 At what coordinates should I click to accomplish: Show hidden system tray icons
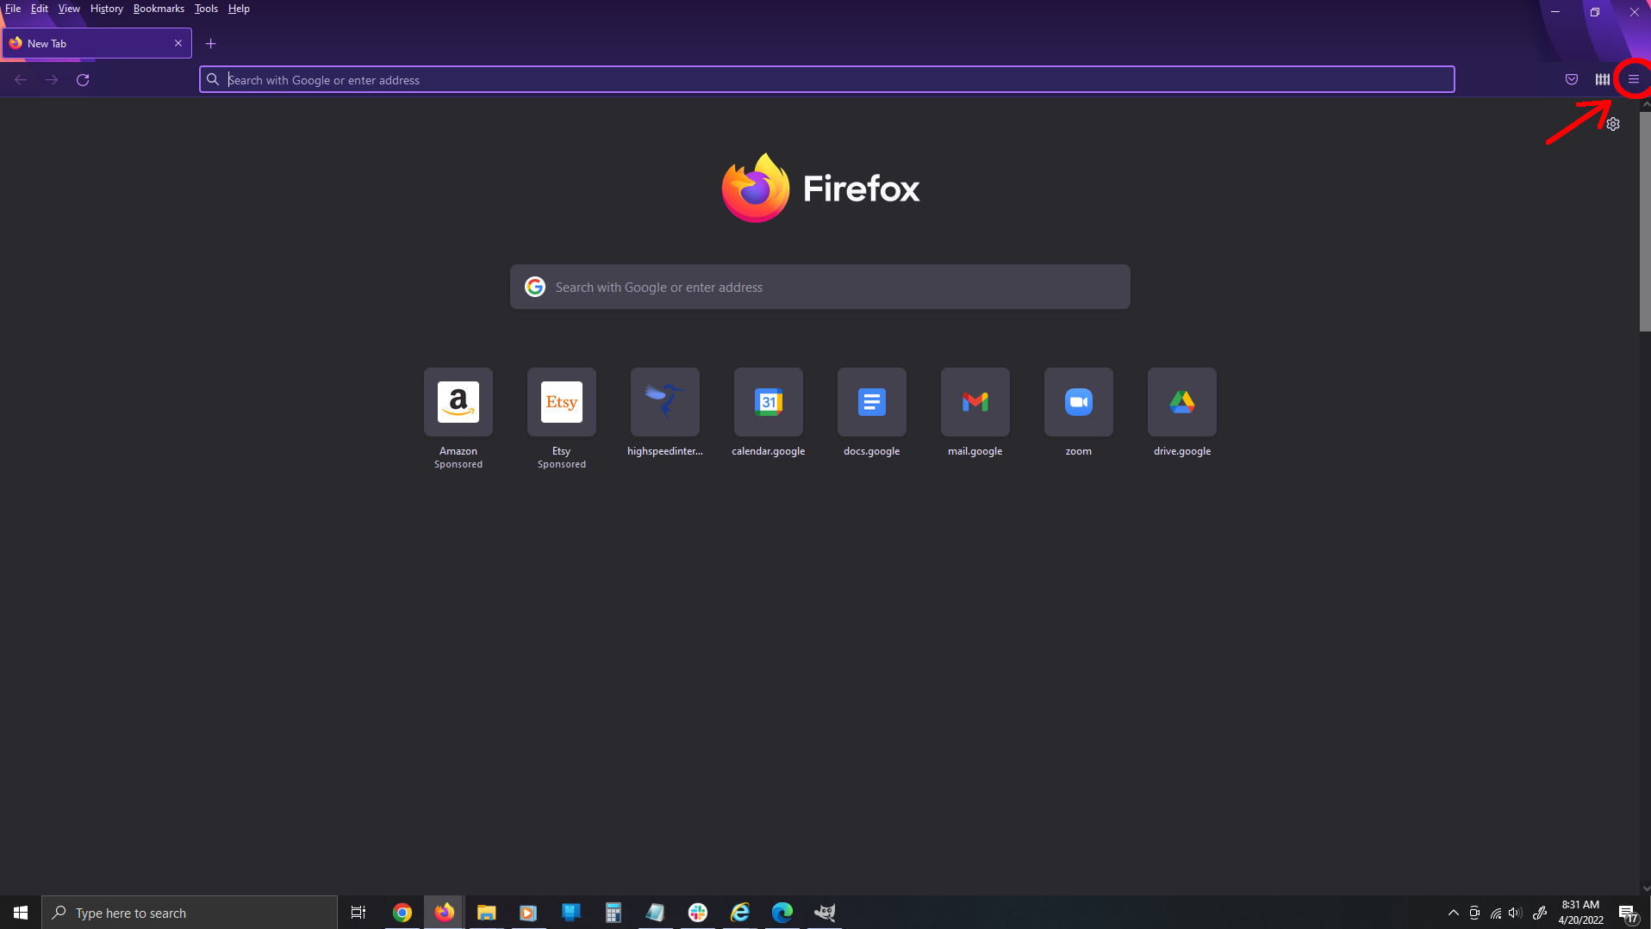pyautogui.click(x=1454, y=913)
